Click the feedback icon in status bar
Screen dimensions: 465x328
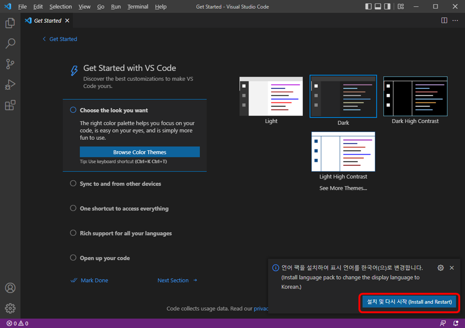(443, 324)
